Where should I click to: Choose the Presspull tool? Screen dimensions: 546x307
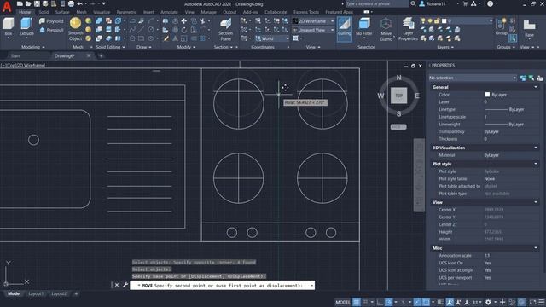point(51,31)
